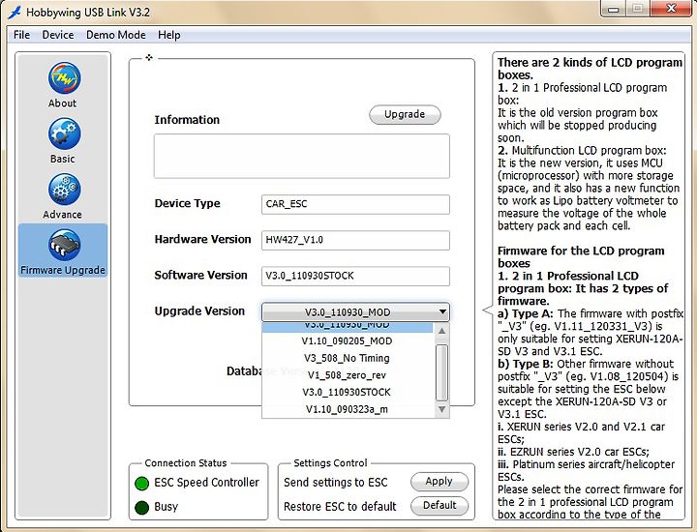
Task: Collapse the Upgrade Version dropdown arrow
Action: [442, 311]
